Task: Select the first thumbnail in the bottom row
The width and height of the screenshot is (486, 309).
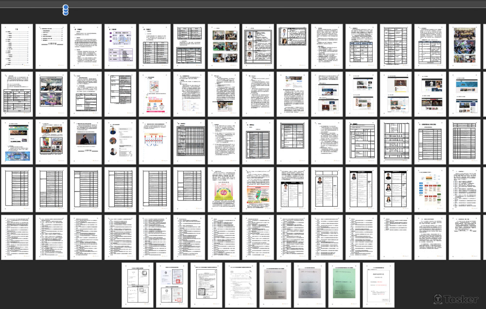Action: [x=138, y=285]
